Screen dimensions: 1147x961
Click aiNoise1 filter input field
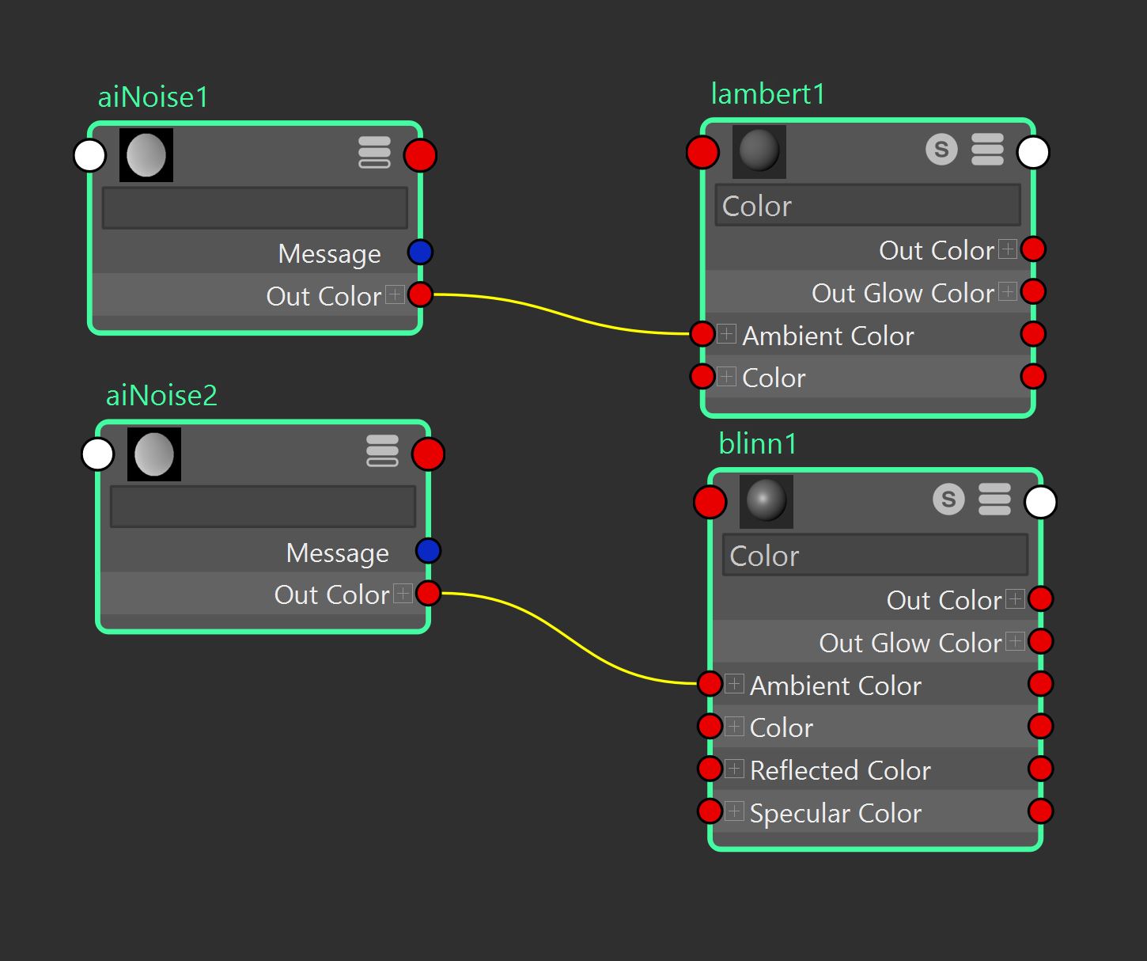(x=255, y=208)
